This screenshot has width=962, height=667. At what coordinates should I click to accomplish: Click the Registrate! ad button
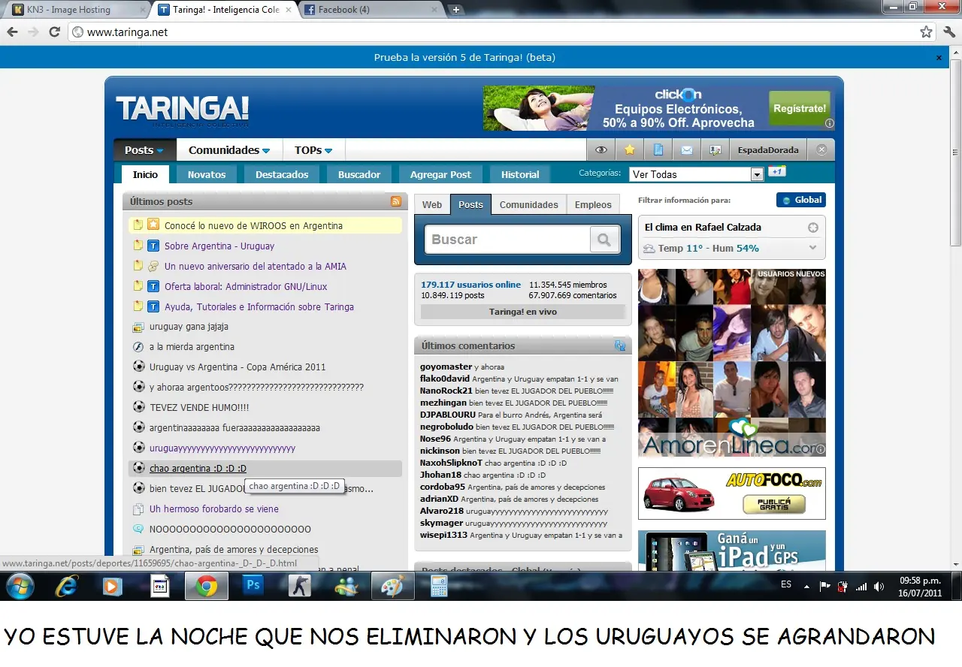point(800,108)
